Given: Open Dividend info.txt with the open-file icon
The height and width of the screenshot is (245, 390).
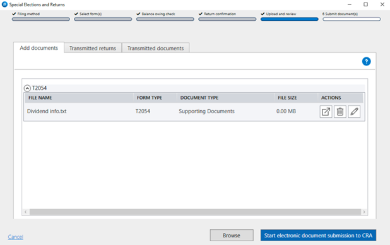Looking at the screenshot, I should (x=326, y=111).
